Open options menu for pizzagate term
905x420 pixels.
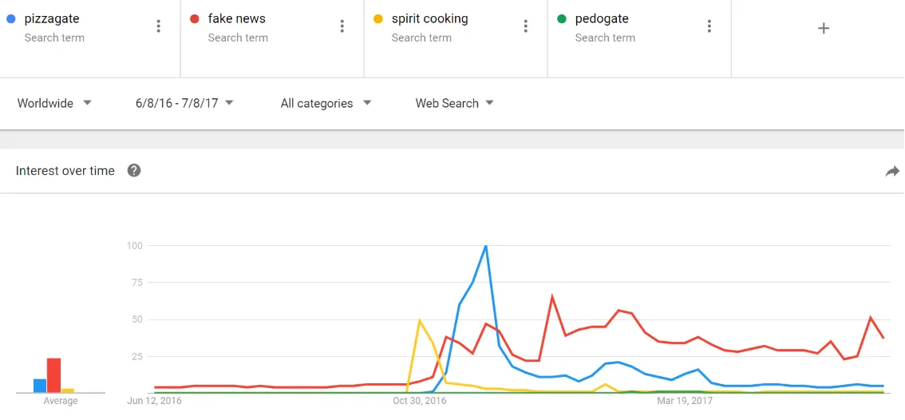coord(159,26)
